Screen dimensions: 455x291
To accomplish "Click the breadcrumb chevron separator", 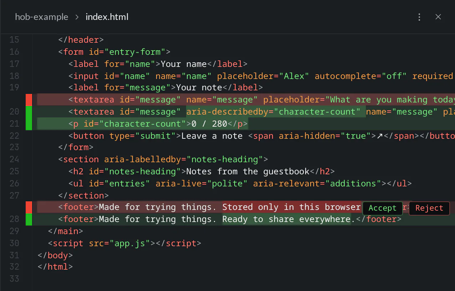I will click(77, 17).
